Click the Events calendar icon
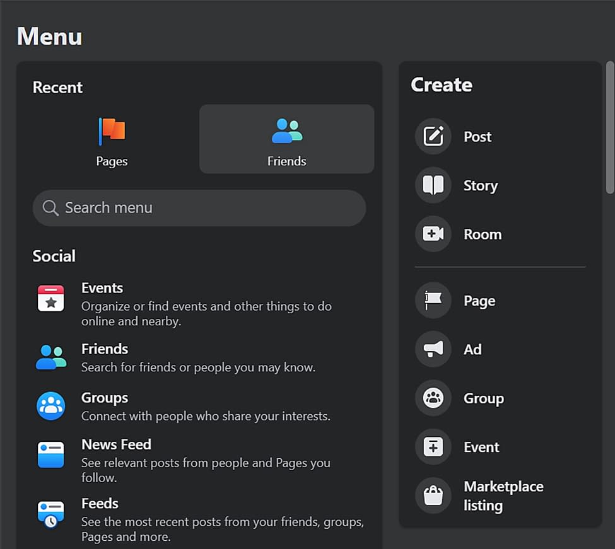 click(51, 298)
